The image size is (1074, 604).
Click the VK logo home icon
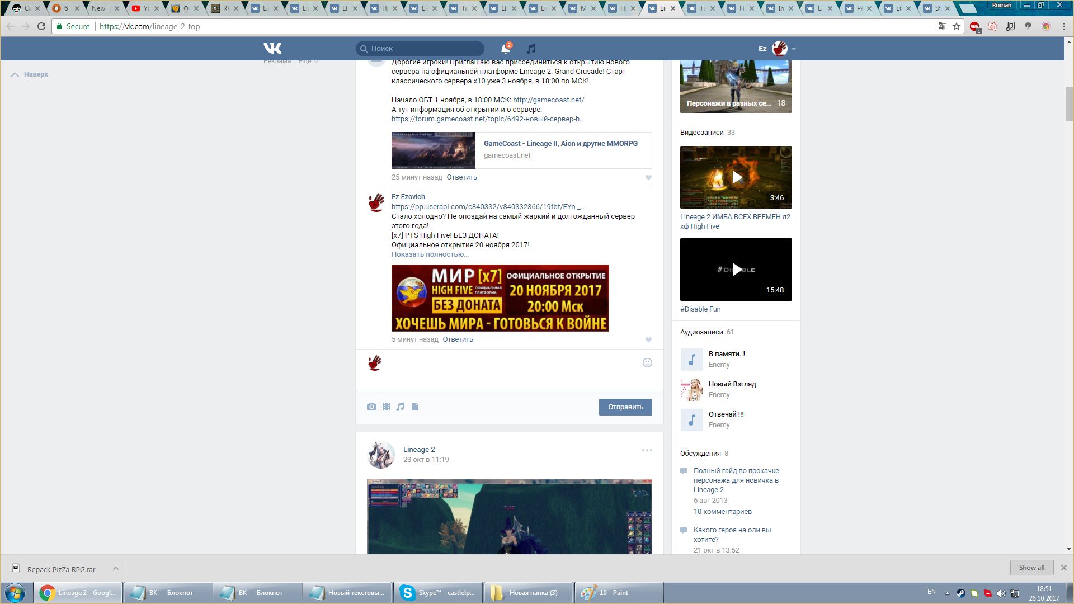coord(272,49)
